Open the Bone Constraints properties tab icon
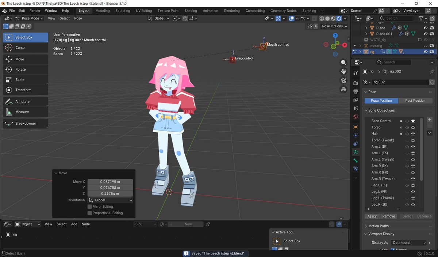The width and height of the screenshot is (438, 257). (x=356, y=169)
